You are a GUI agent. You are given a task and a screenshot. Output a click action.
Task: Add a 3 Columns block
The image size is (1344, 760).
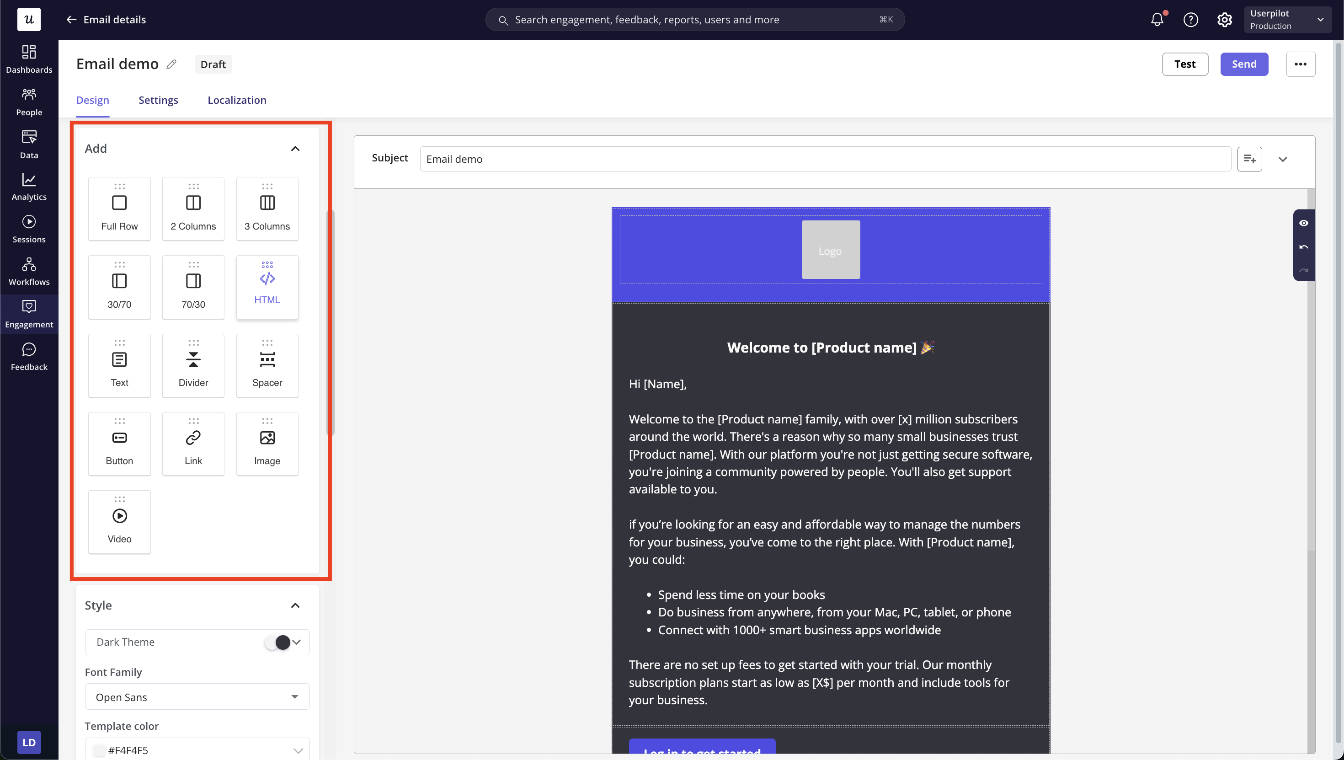coord(267,209)
